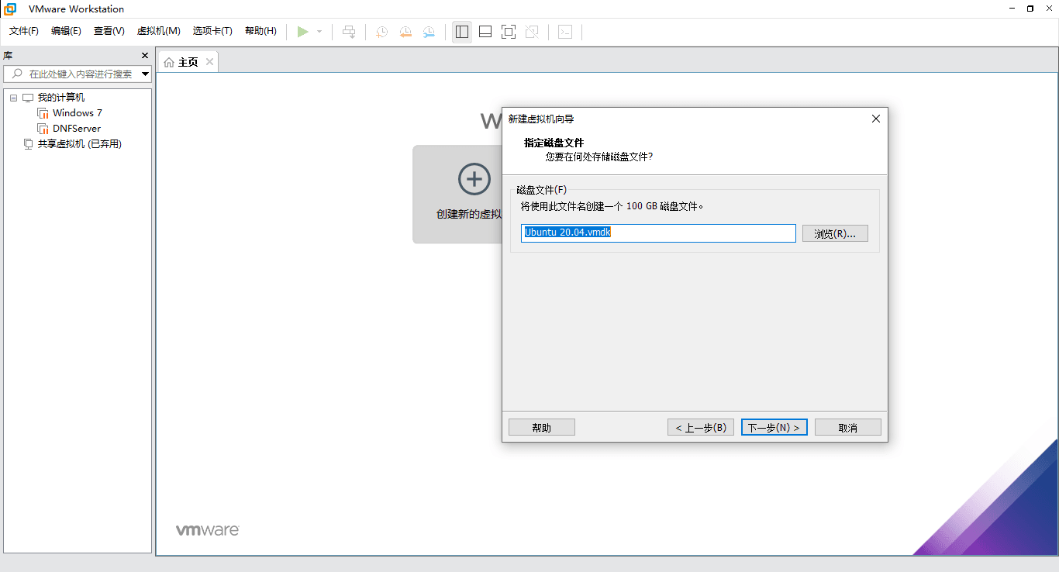This screenshot has width=1059, height=572.
Task: Select the DNFServer virtual machine
Action: pos(77,129)
